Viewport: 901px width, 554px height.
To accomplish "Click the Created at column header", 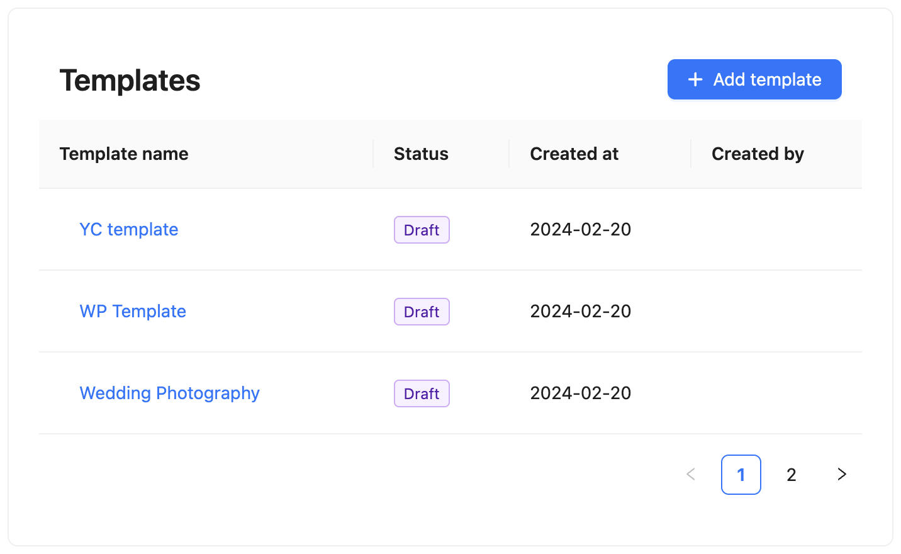I will coord(574,154).
